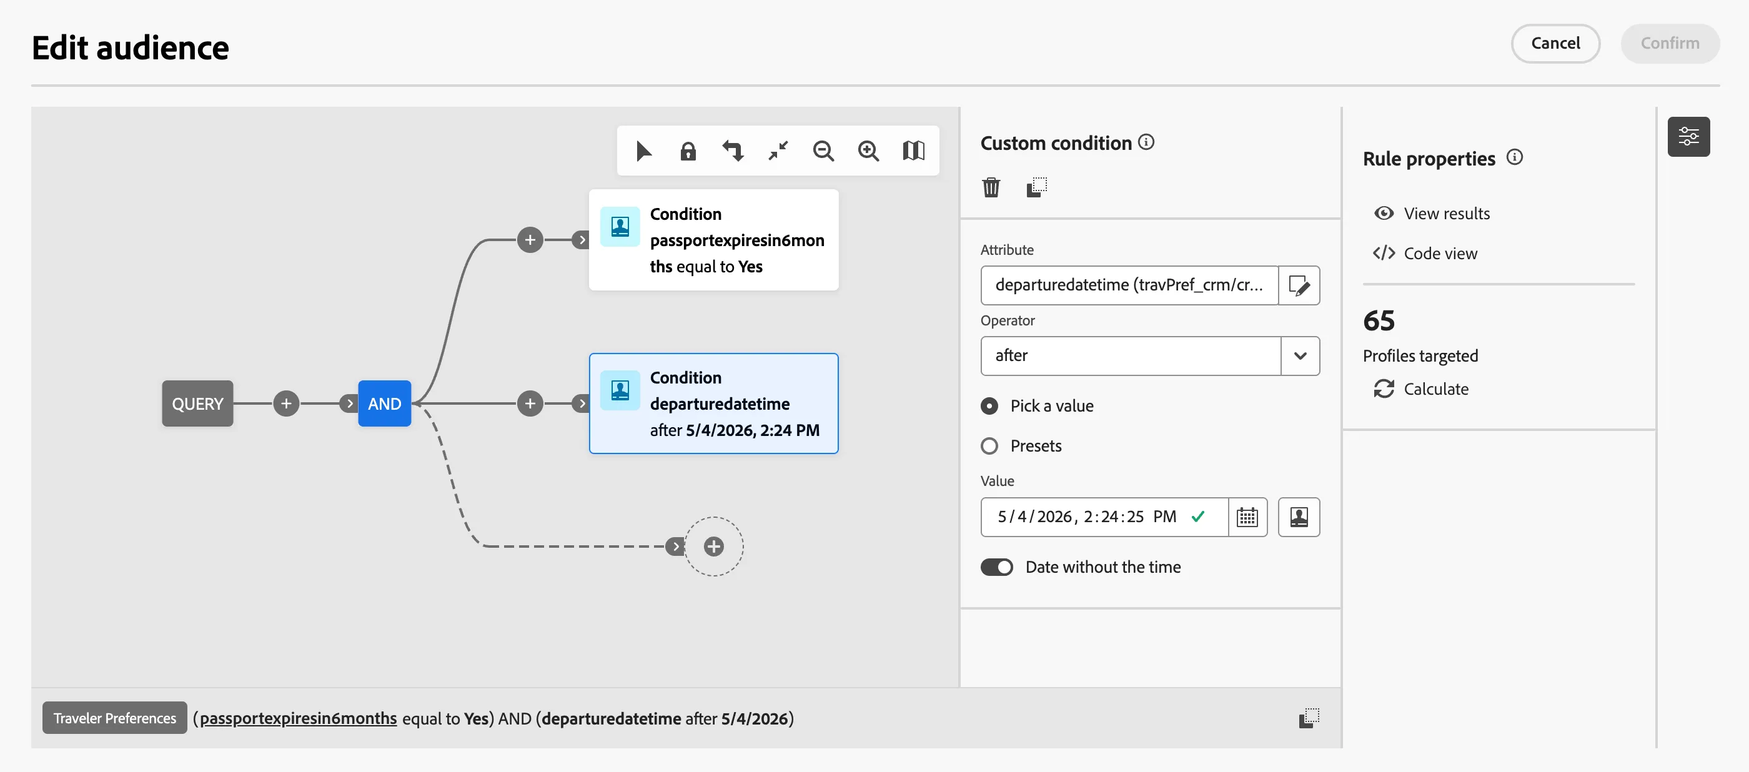Select the passportexpiresin6months condition card
The image size is (1749, 772).
click(x=713, y=240)
